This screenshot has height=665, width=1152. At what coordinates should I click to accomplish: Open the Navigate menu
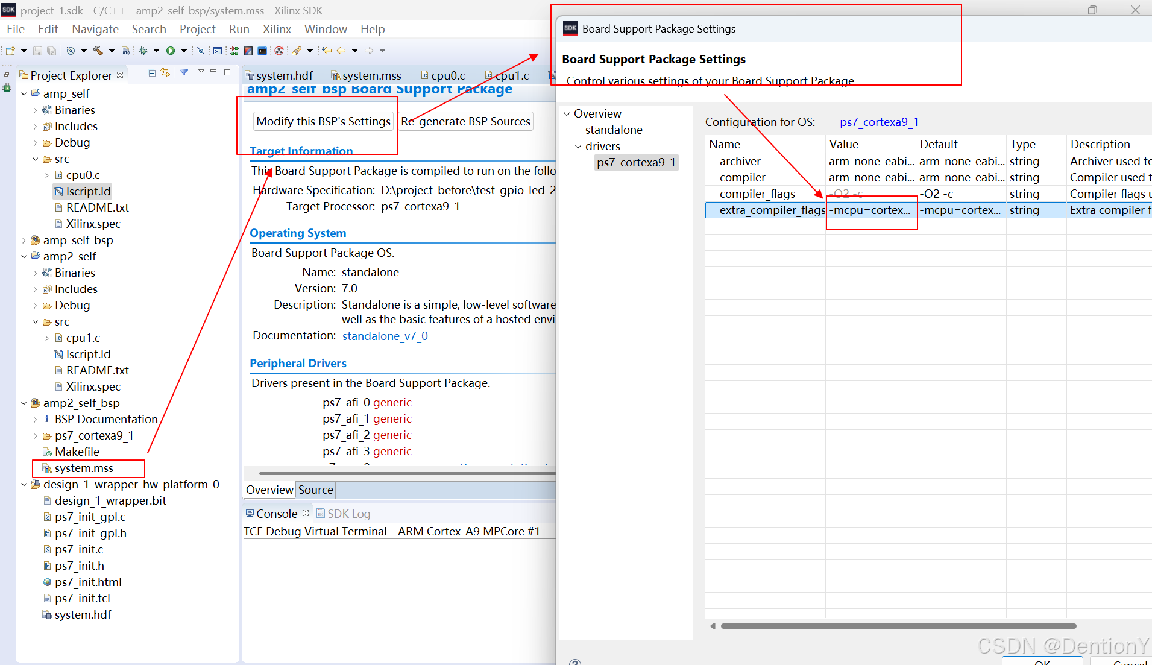click(x=95, y=29)
